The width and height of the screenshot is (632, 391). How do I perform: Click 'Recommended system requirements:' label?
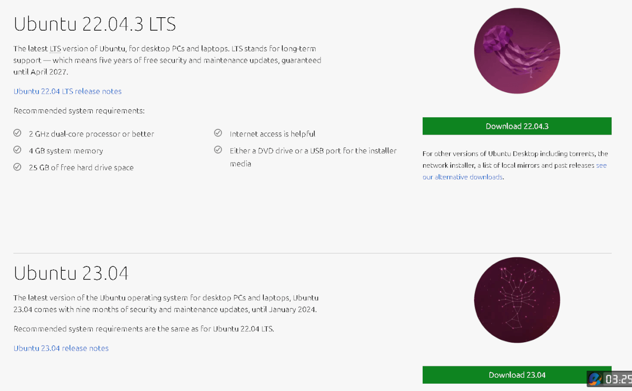79,111
